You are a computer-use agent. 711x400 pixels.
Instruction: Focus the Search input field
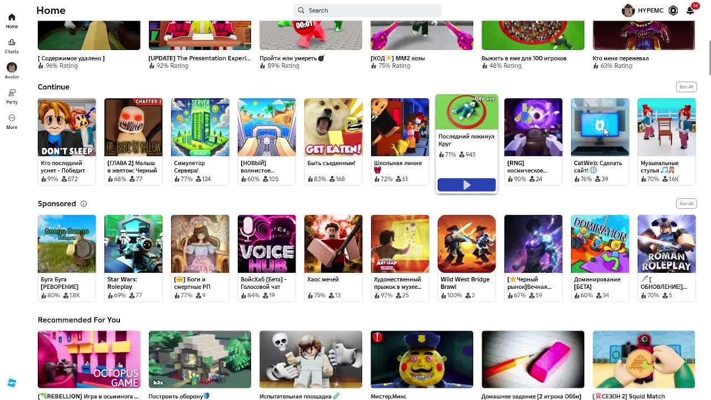pos(367,10)
